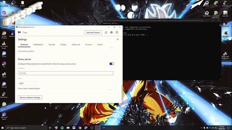The width and height of the screenshot is (232, 130).
Task: Open the OBS Studio desktop icon
Action: [13, 4]
